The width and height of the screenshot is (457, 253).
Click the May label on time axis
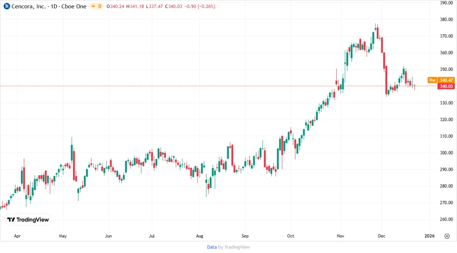(x=62, y=236)
